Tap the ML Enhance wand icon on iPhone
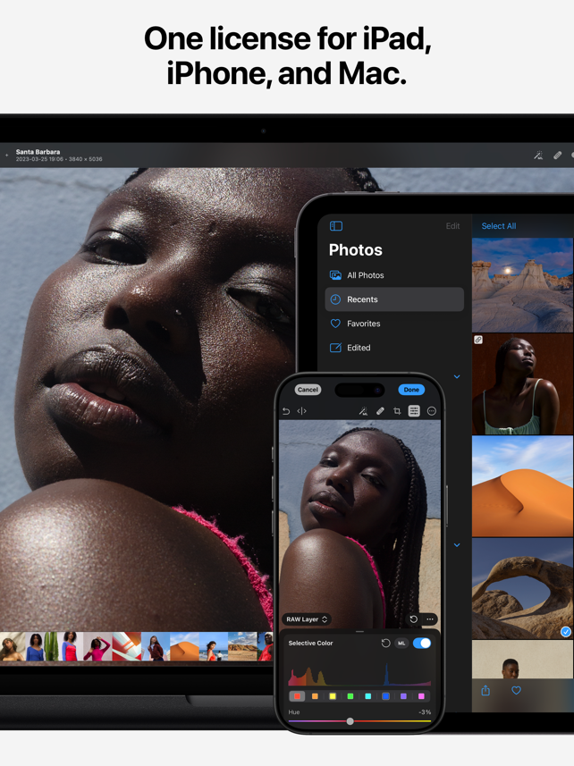 (363, 411)
